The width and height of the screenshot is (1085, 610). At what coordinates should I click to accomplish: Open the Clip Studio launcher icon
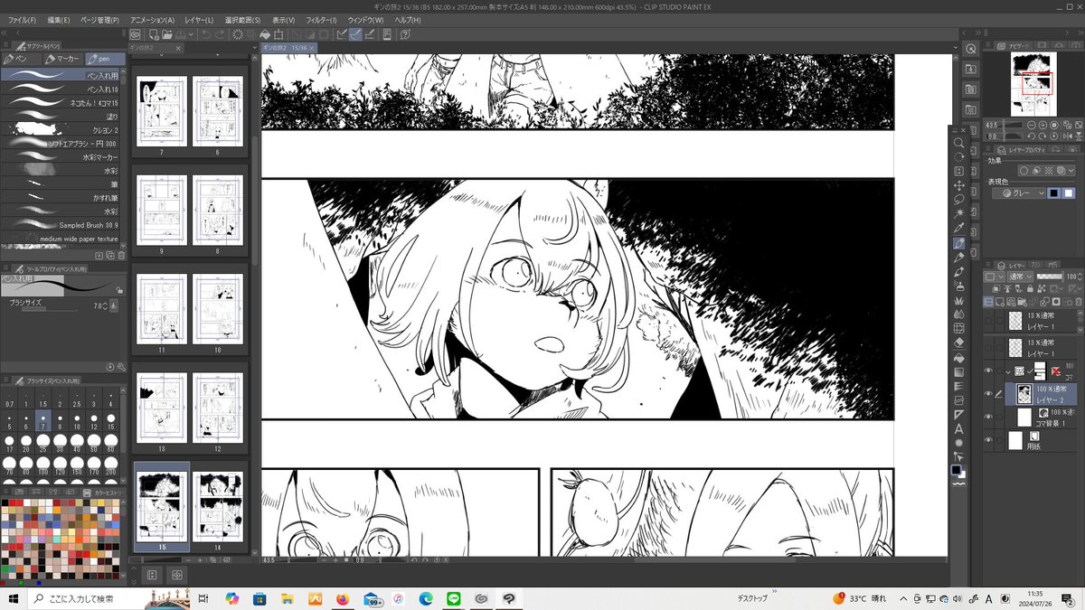135,34
